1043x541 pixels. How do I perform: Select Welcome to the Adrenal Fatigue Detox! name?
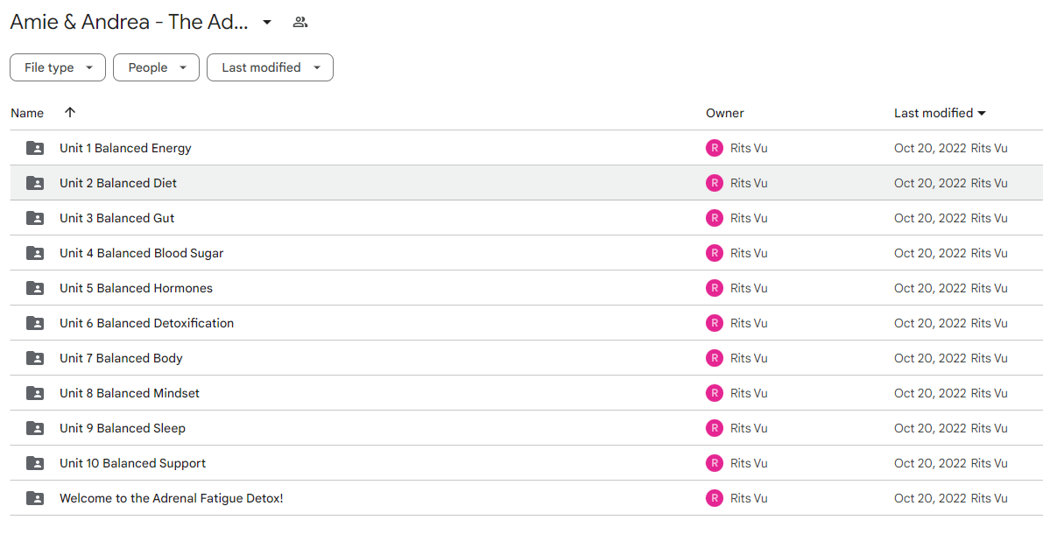click(172, 498)
